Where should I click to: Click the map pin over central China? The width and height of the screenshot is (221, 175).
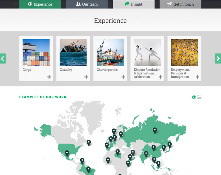coord(153,148)
